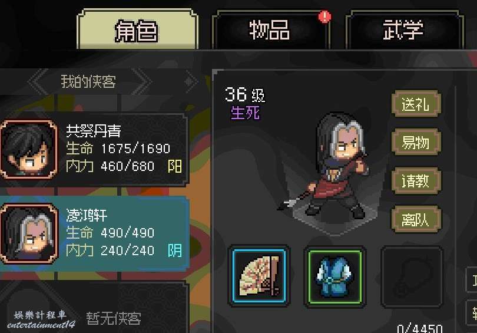Open the 物品 items tab

(x=270, y=29)
